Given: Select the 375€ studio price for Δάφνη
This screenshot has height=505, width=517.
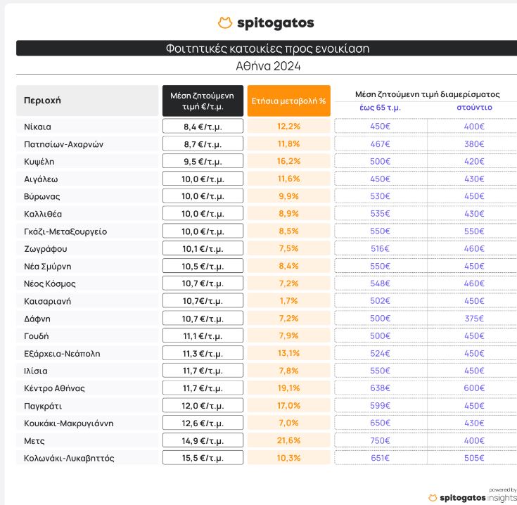Looking at the screenshot, I should pos(474,318).
